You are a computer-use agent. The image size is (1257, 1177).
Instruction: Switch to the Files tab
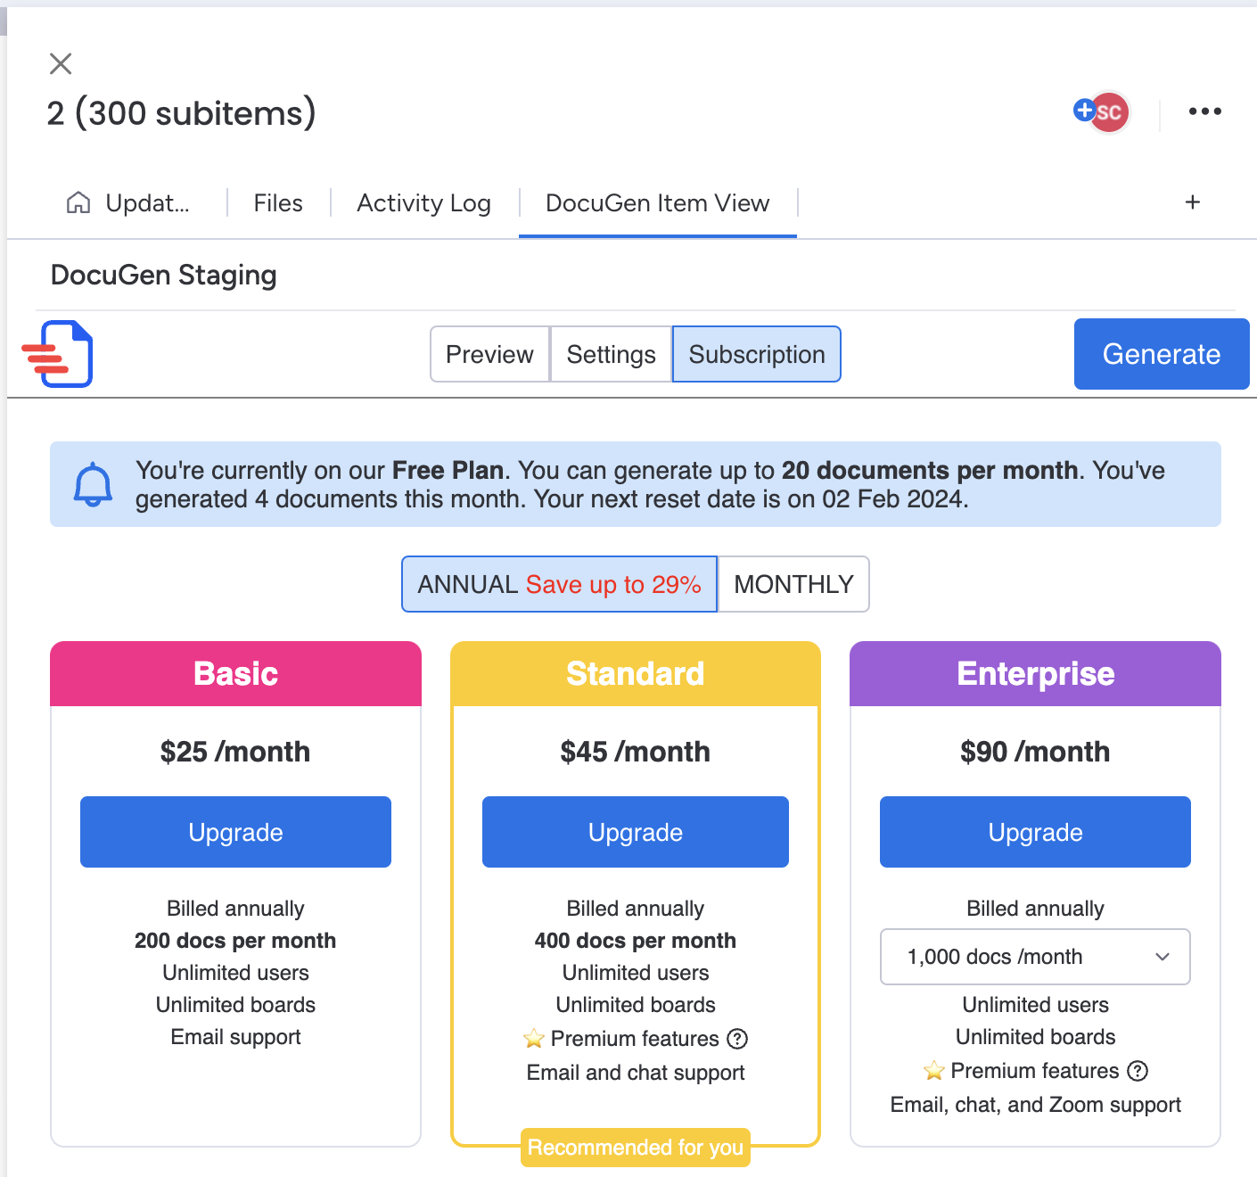tap(278, 203)
